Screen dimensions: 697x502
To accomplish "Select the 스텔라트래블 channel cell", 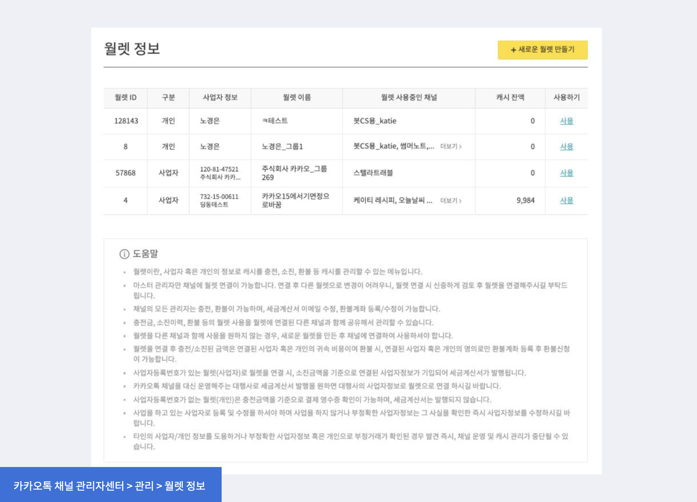I will pyautogui.click(x=373, y=173).
